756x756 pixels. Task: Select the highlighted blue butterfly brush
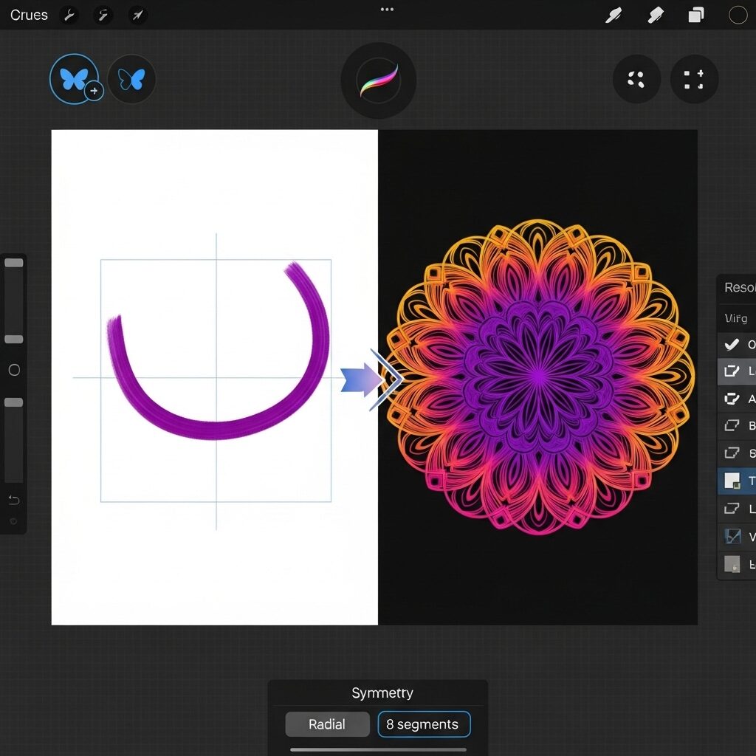(x=75, y=79)
